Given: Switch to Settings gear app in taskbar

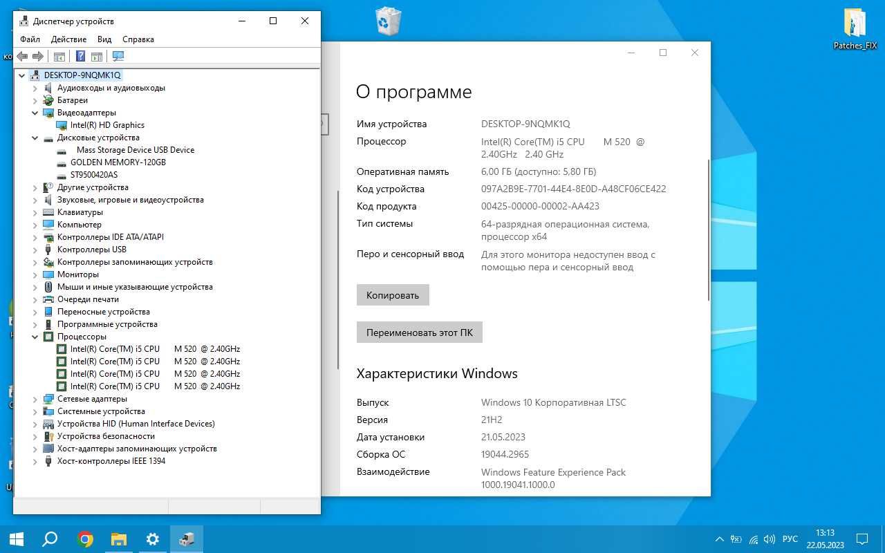Looking at the screenshot, I should 152,539.
